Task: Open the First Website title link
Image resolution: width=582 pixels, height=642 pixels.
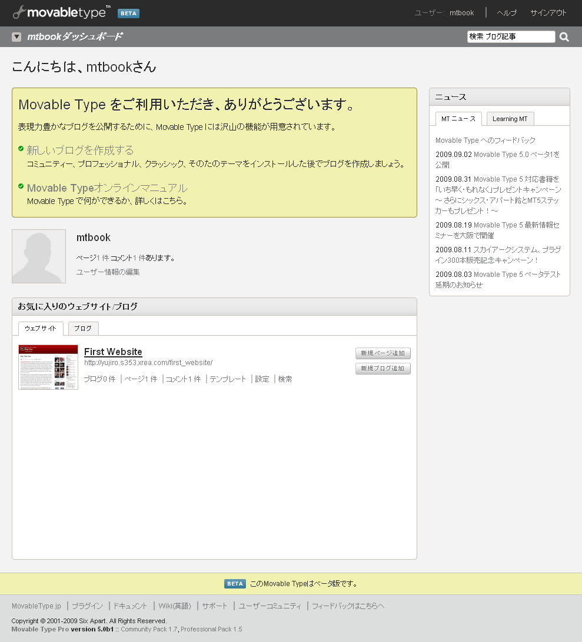Action: [x=113, y=352]
